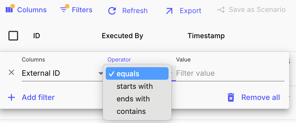Click the Columns bars icon

tap(9, 10)
